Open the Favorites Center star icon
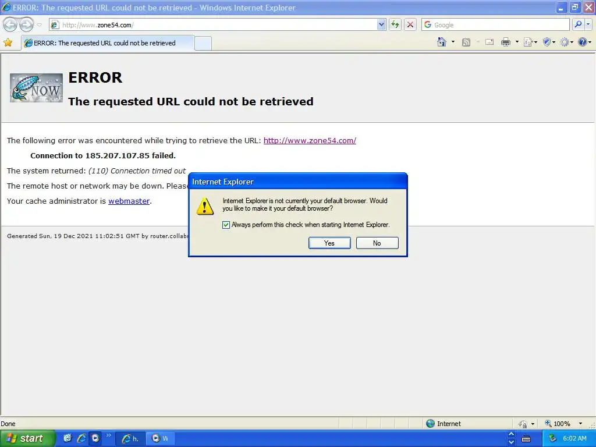Viewport: 596px width, 447px height. pyautogui.click(x=8, y=42)
